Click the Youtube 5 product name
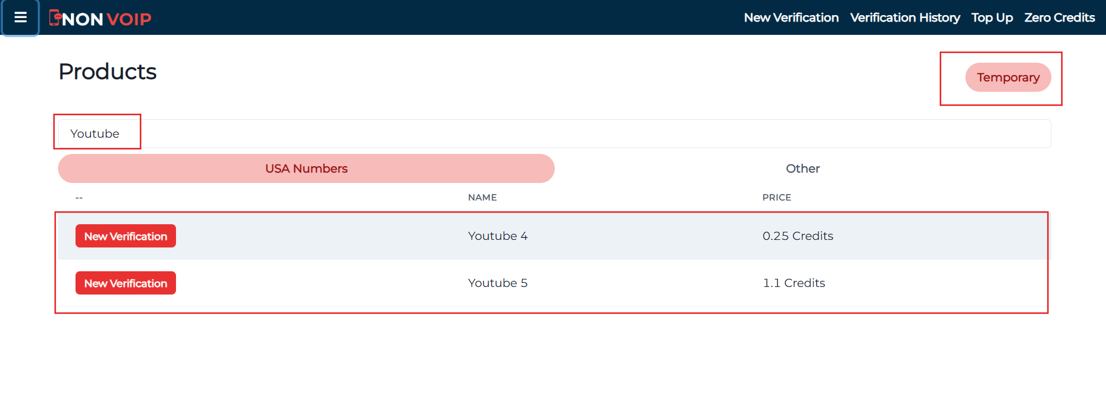The width and height of the screenshot is (1106, 402). coord(498,283)
